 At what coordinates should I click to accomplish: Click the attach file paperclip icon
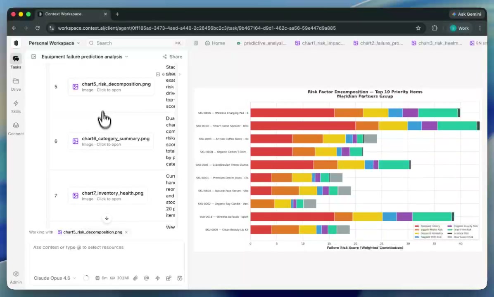click(135, 278)
